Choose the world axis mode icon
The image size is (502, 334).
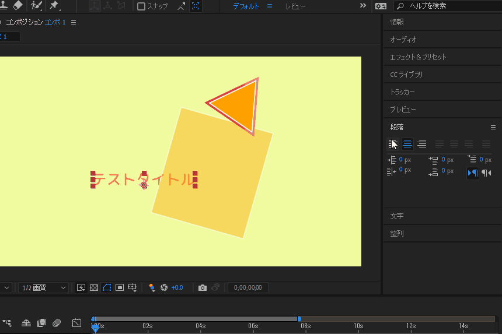point(108,6)
